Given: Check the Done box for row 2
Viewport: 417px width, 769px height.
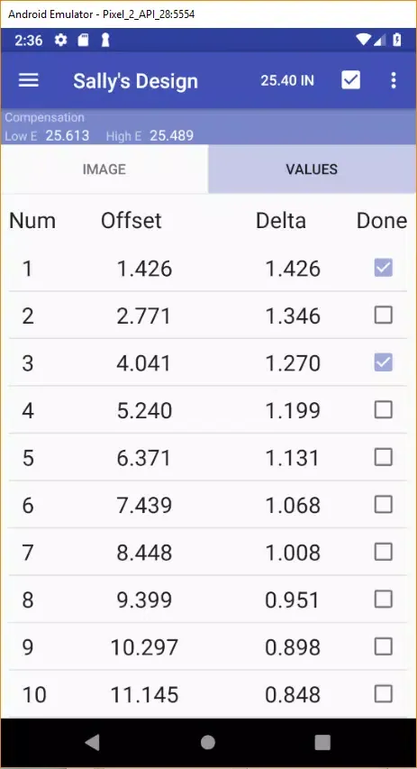Looking at the screenshot, I should coord(383,316).
